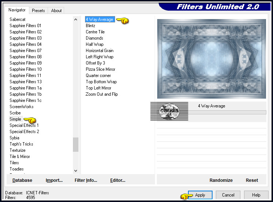This screenshot has height=202, width=273.
Task: Select the Sabercat filter category
Action: (18, 19)
